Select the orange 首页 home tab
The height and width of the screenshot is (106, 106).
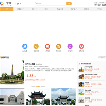coord(7,9)
